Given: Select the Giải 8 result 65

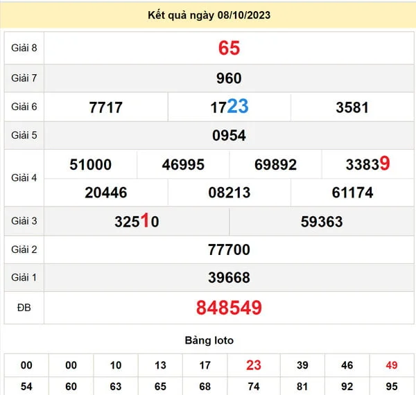Looking at the screenshot, I should pos(229,48).
